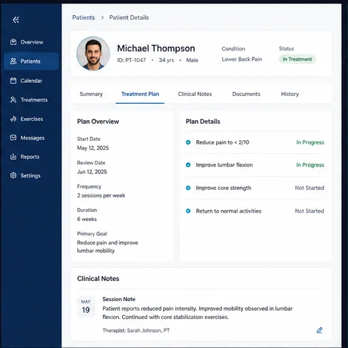The image size is (348, 348).
Task: Click Not Started status for normal activities
Action: tap(309, 211)
